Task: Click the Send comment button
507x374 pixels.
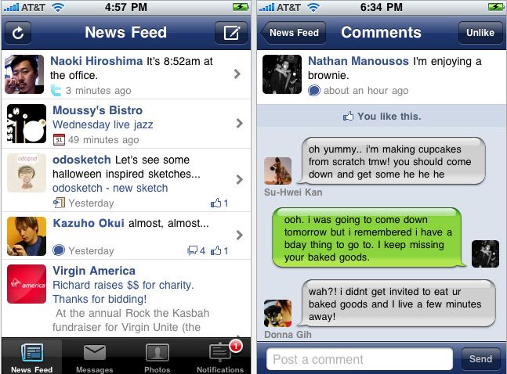Action: [x=481, y=359]
